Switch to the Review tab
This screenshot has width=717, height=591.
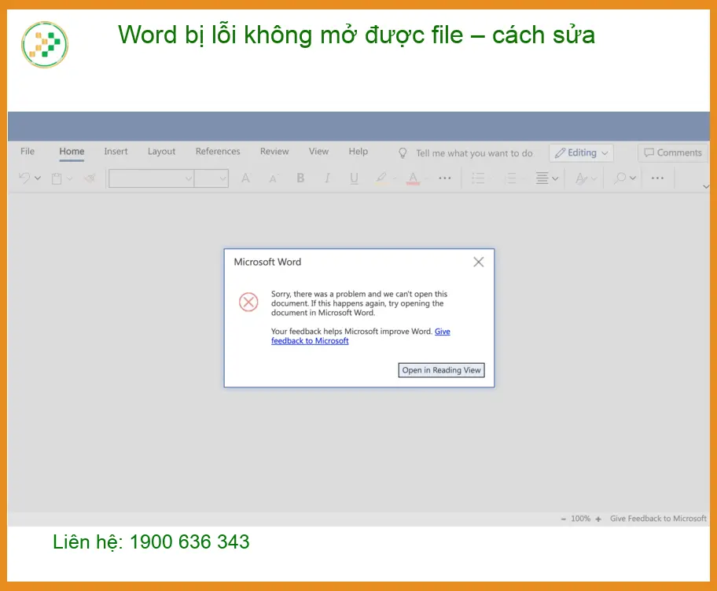tap(274, 152)
